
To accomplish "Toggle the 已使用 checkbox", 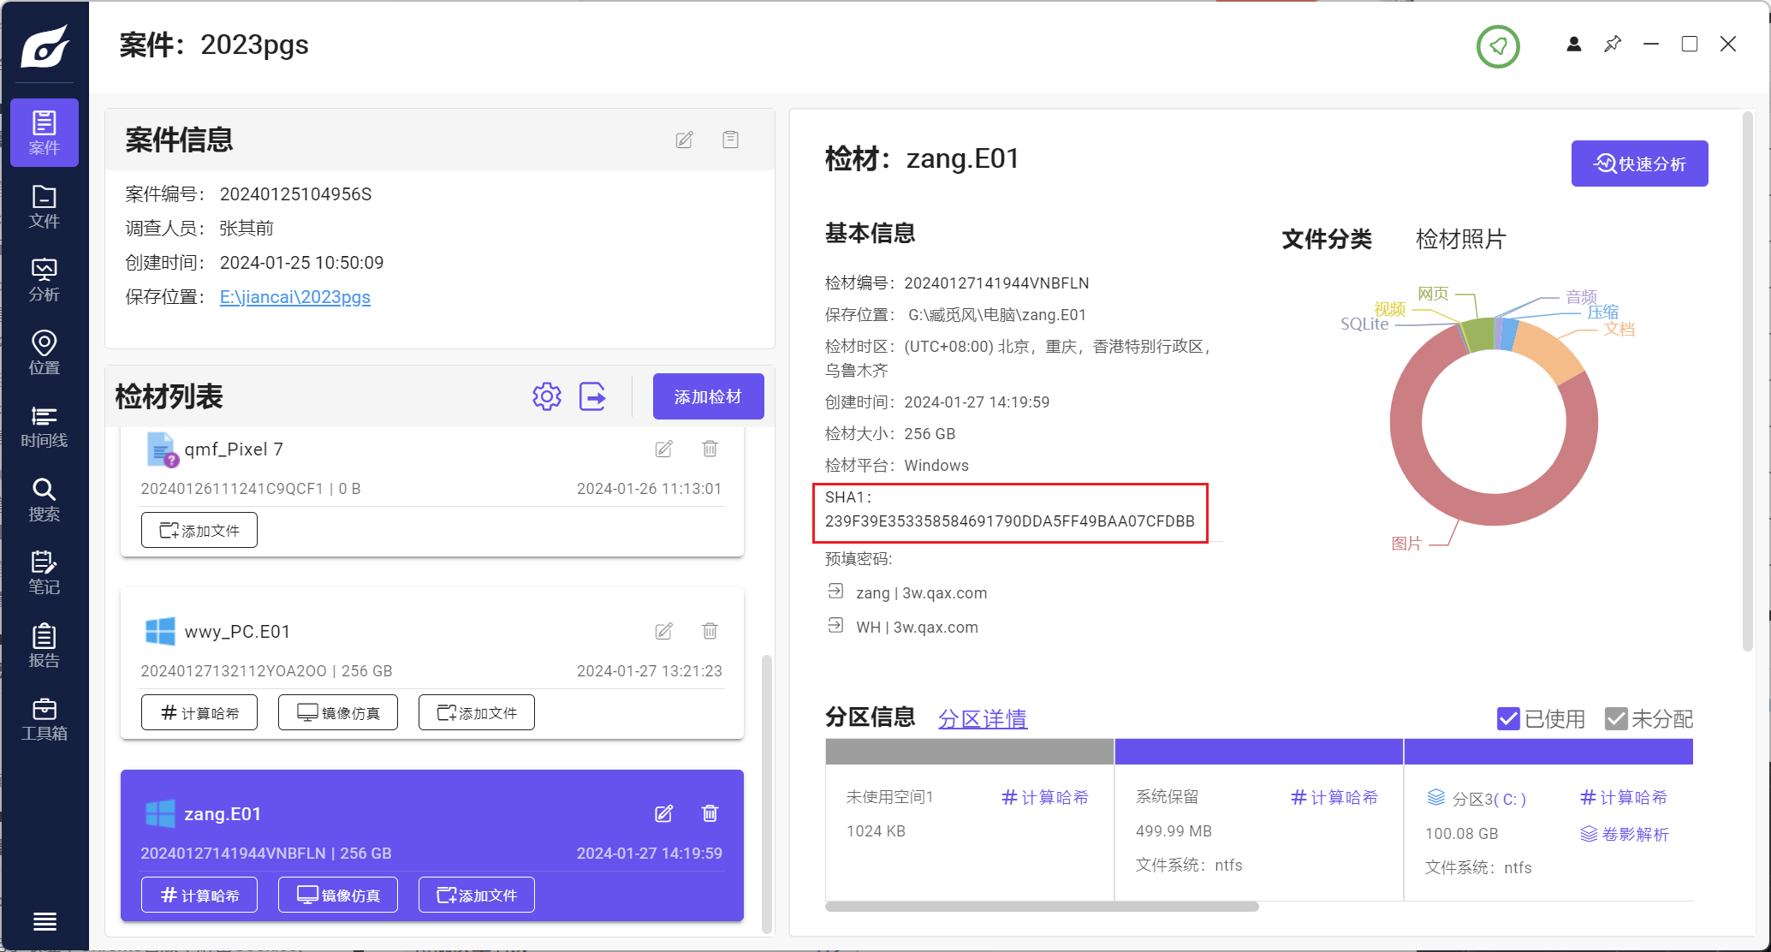I will (1508, 718).
